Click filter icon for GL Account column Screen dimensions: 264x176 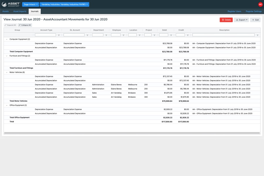pyautogui.click(x=87, y=35)
